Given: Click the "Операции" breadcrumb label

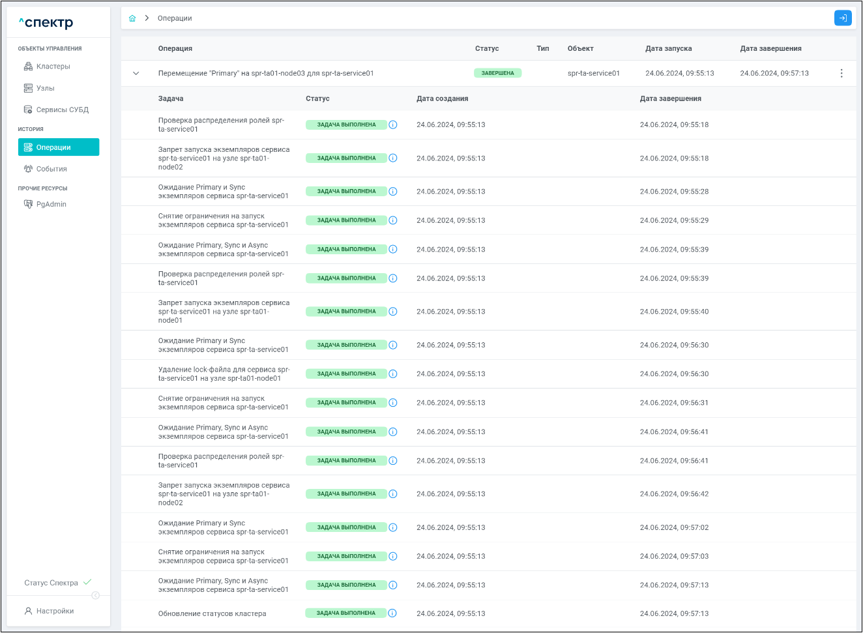Looking at the screenshot, I should click(175, 18).
